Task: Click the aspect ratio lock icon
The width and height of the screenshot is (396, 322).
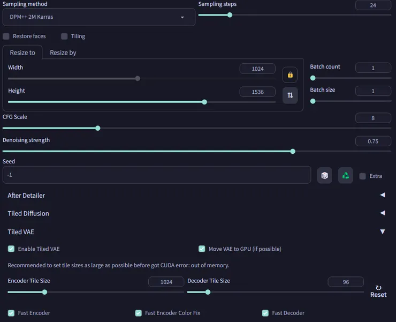Action: pos(290,74)
